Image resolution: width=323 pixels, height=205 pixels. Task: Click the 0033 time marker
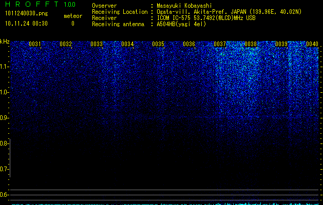coord(97,44)
